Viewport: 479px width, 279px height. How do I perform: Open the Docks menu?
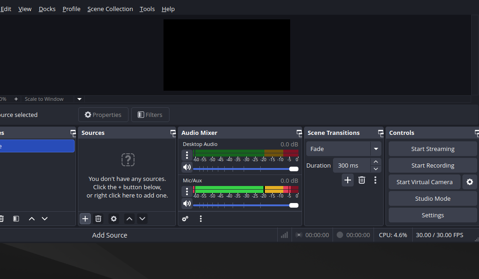click(x=47, y=9)
